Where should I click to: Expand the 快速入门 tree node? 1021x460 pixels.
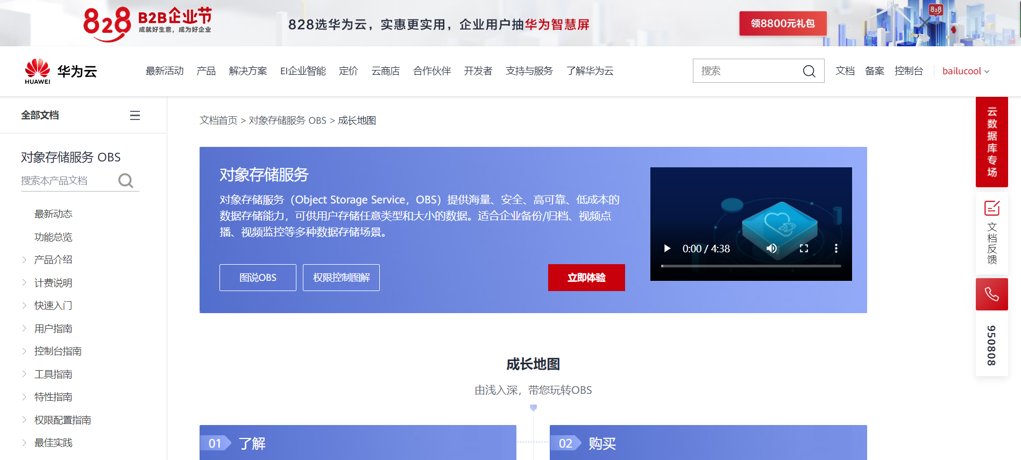coord(24,306)
